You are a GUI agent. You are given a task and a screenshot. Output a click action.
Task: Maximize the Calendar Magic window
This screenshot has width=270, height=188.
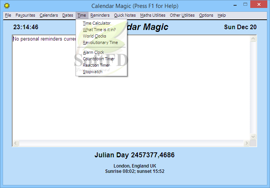(x=245, y=5)
